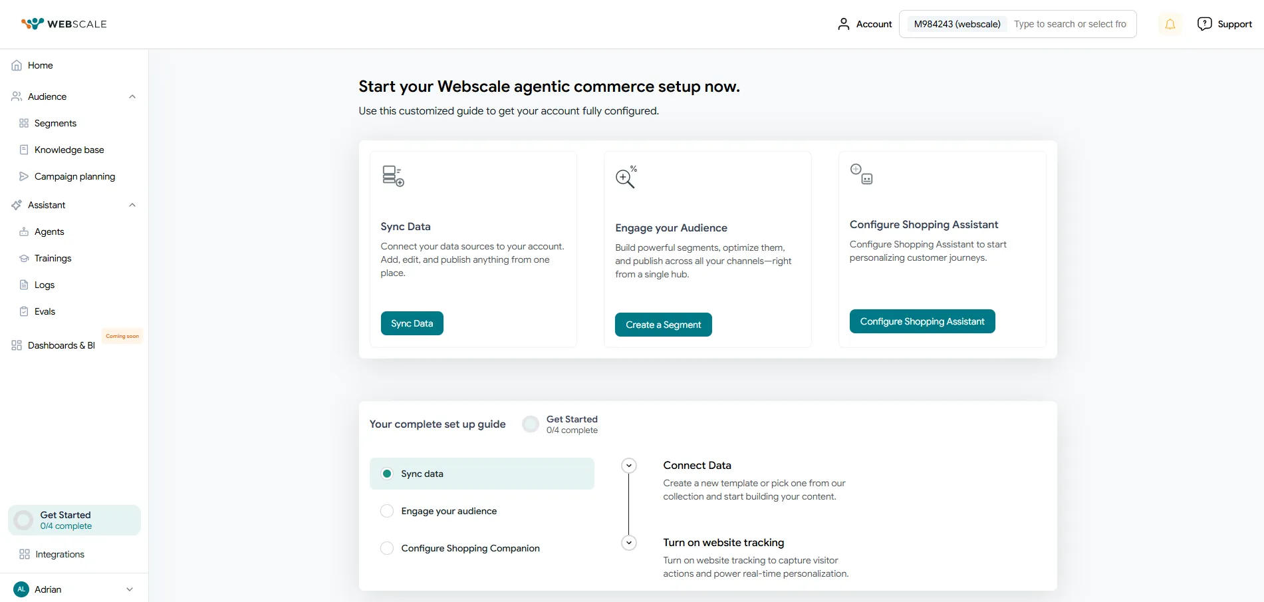Click the Support link
The height and width of the screenshot is (602, 1264).
(1235, 24)
